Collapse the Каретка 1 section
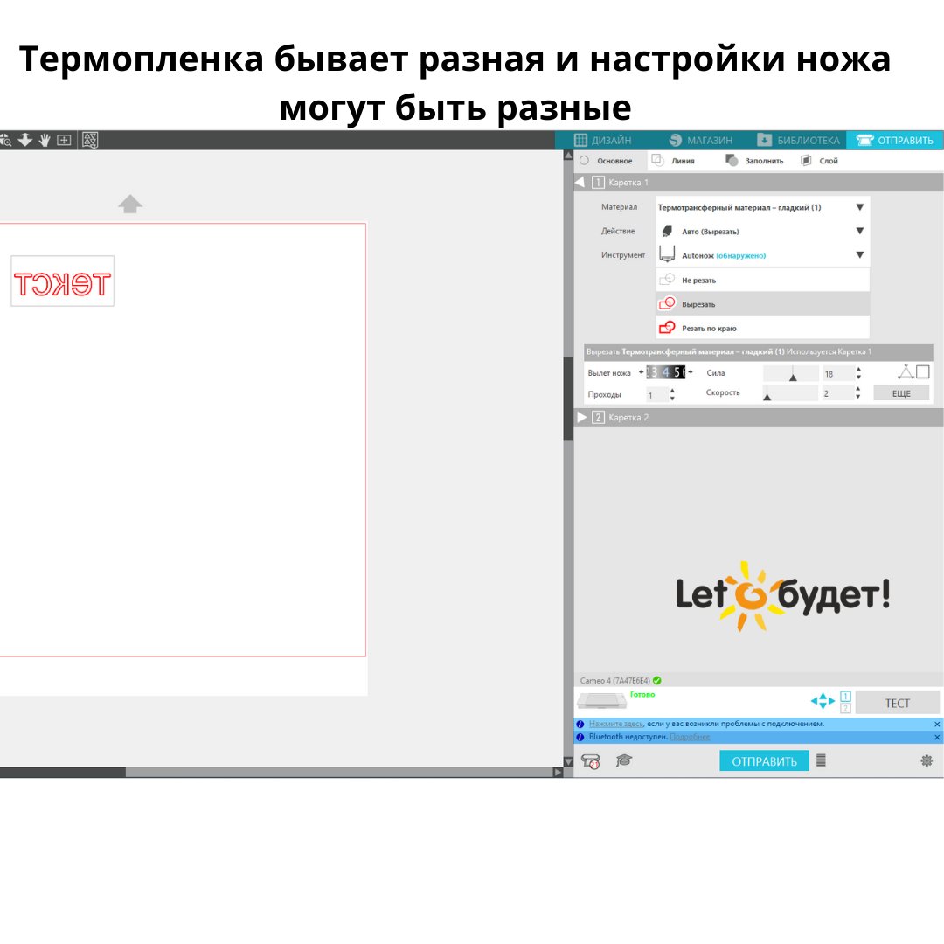This screenshot has height=944, width=944. (580, 182)
